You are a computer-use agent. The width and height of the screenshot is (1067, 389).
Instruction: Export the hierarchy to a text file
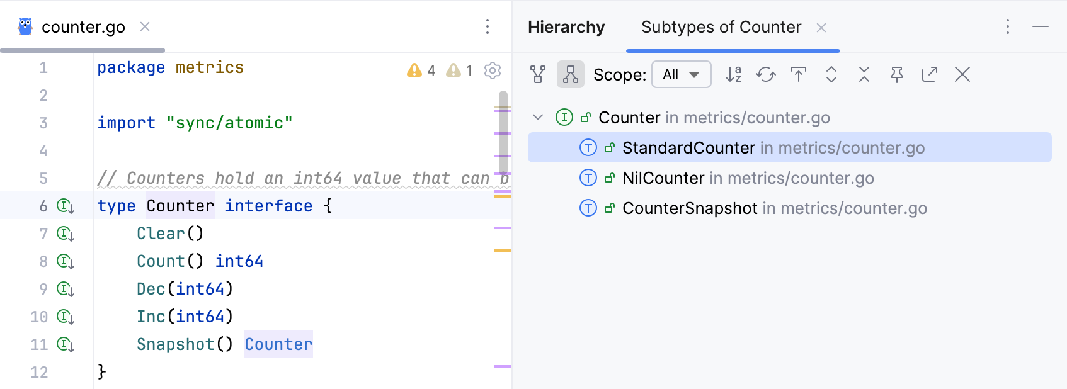(x=930, y=75)
